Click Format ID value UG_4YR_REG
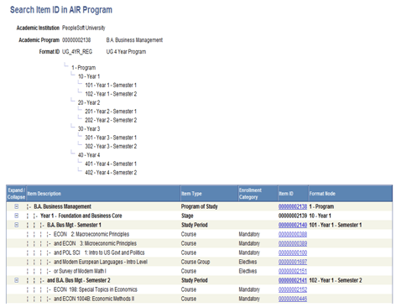 click(77, 52)
